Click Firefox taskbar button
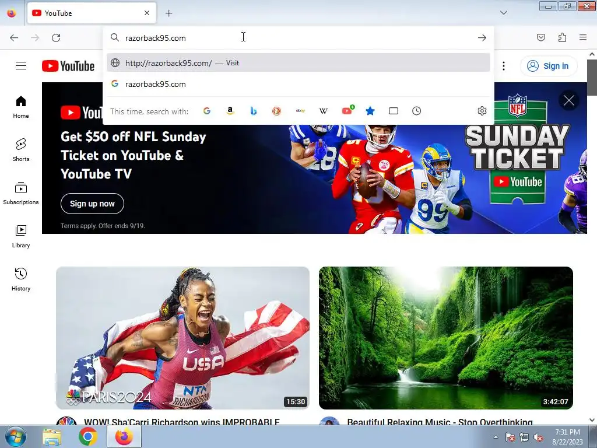This screenshot has height=448, width=597. [x=124, y=436]
